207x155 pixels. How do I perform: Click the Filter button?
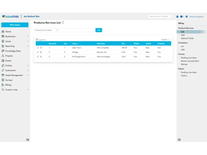click(x=99, y=30)
